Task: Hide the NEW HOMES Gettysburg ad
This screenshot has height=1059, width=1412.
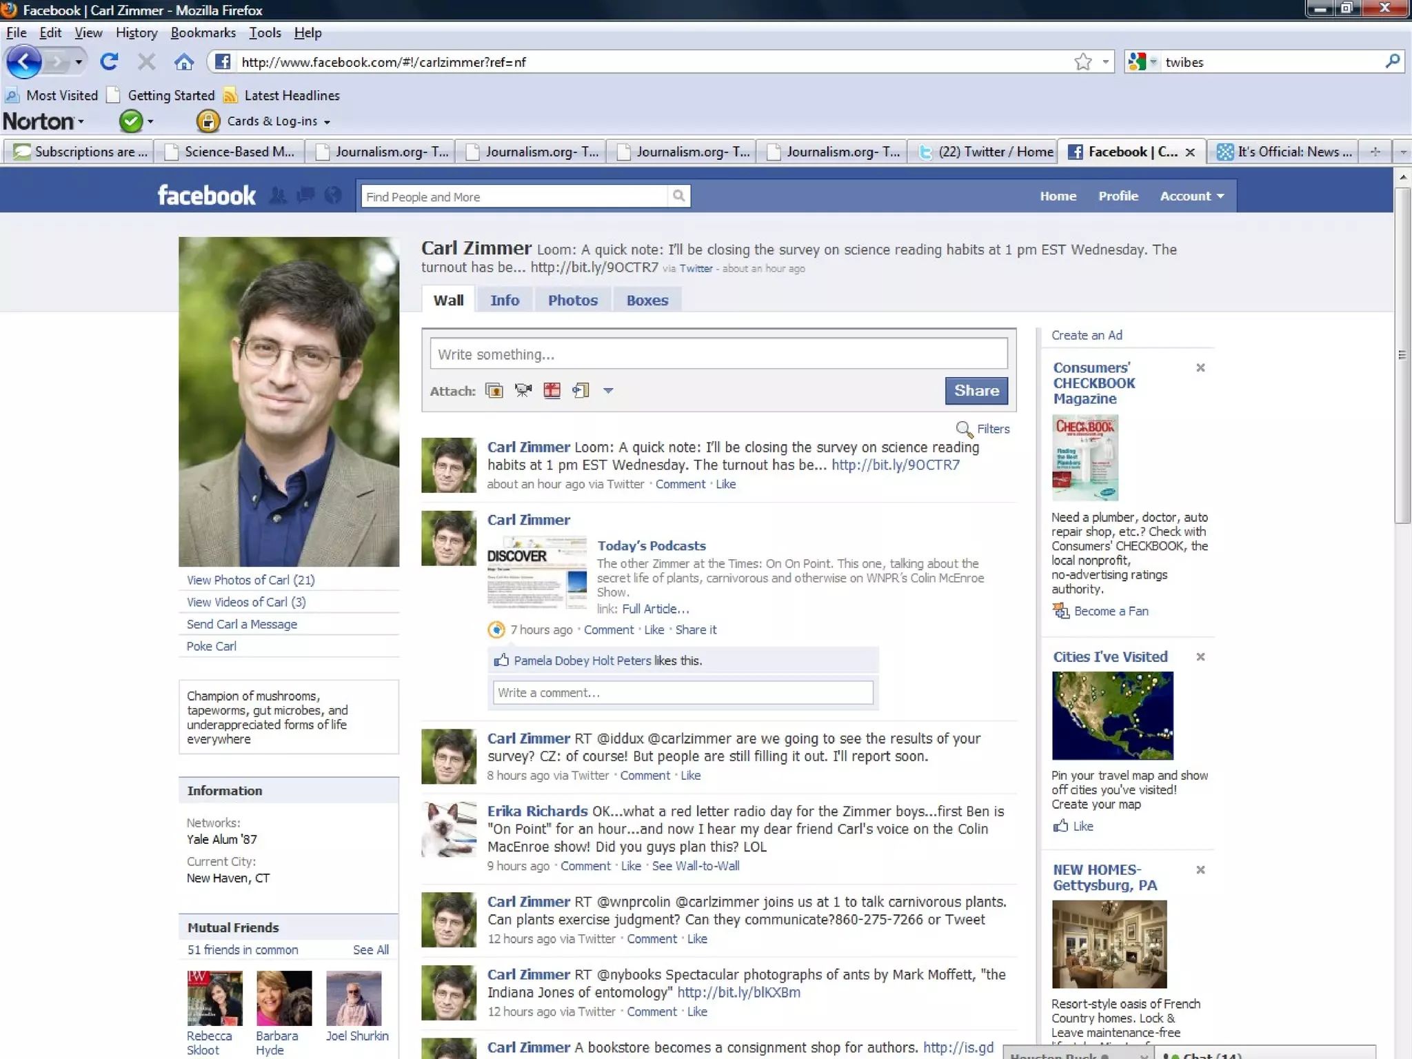Action: [1200, 870]
